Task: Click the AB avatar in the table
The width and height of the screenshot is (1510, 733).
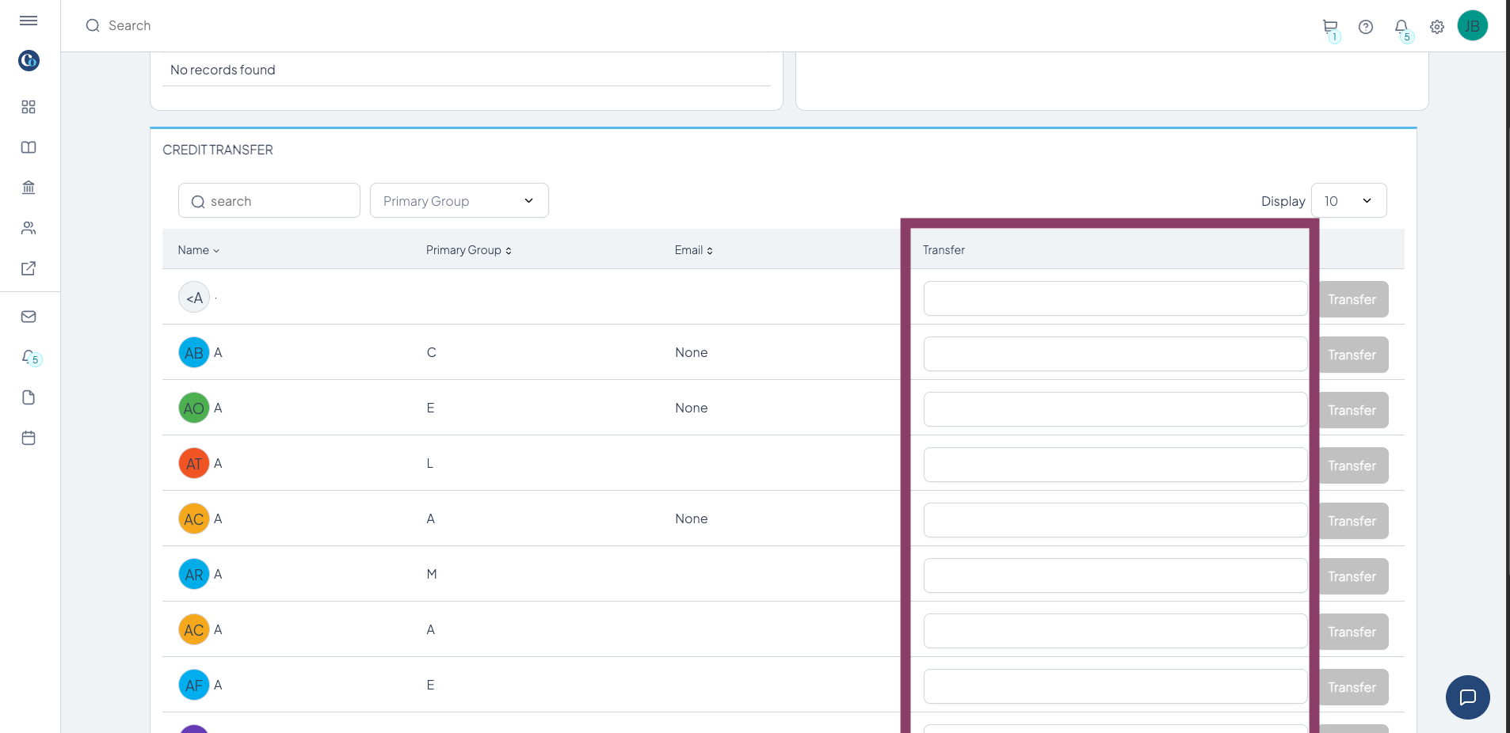Action: (194, 352)
